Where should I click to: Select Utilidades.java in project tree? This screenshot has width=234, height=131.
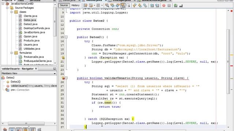[32, 48]
